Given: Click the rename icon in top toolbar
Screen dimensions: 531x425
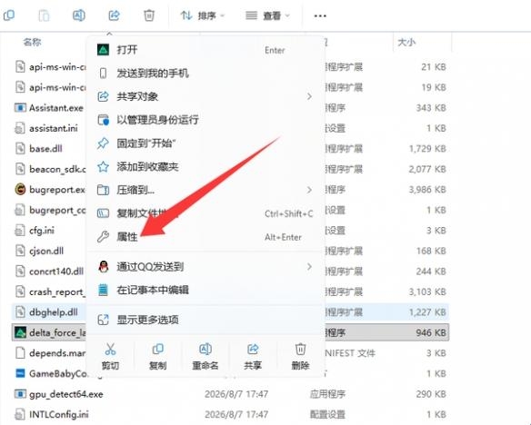Looking at the screenshot, I should click(79, 15).
